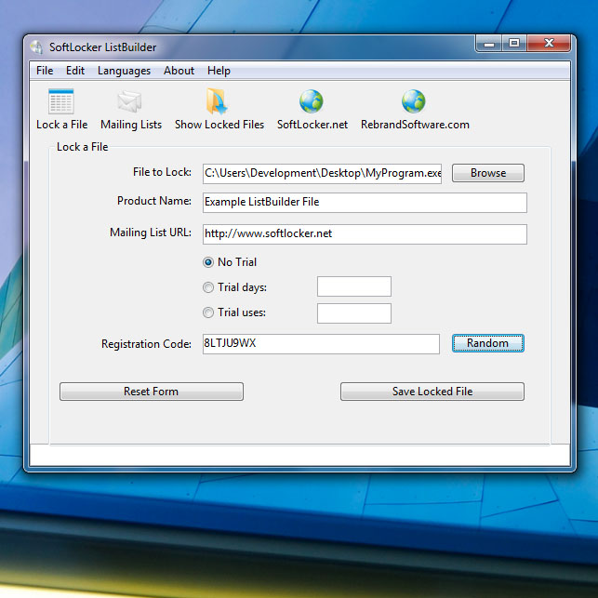Viewport: 598px width, 598px height.
Task: Open the About menu
Action: click(x=179, y=71)
